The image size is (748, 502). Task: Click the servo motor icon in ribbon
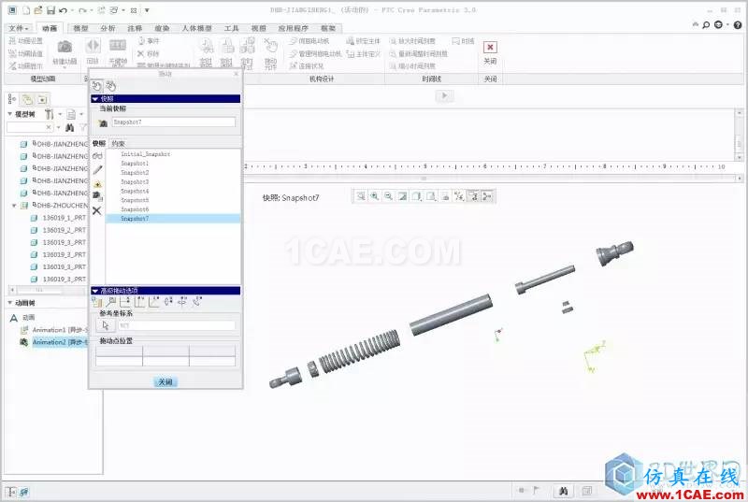pyautogui.click(x=294, y=41)
